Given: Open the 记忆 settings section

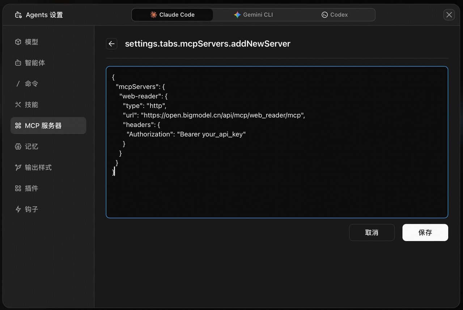Looking at the screenshot, I should coord(31,147).
